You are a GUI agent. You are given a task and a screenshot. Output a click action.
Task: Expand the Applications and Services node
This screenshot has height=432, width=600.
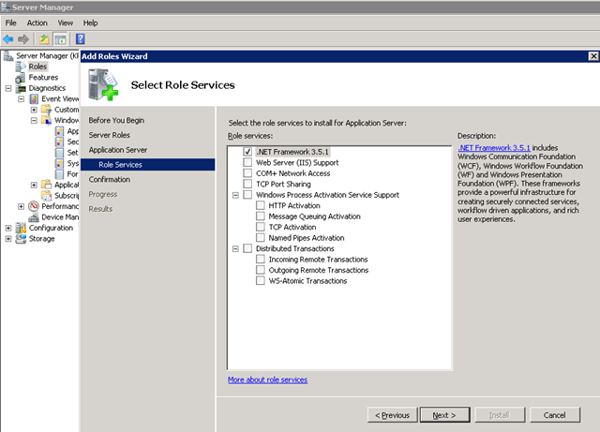coord(34,185)
